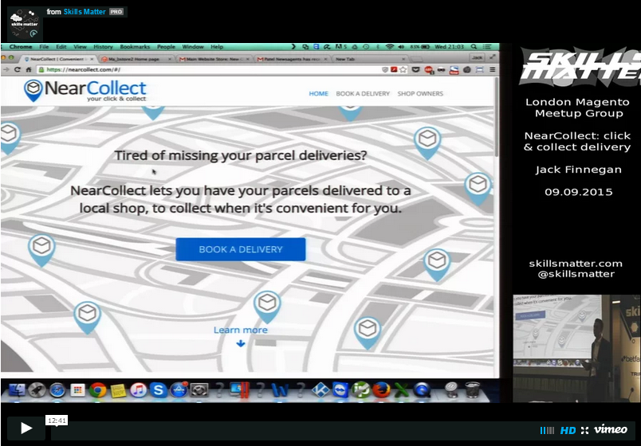Click the BOOK A DELIVERY blue button

coord(241,249)
